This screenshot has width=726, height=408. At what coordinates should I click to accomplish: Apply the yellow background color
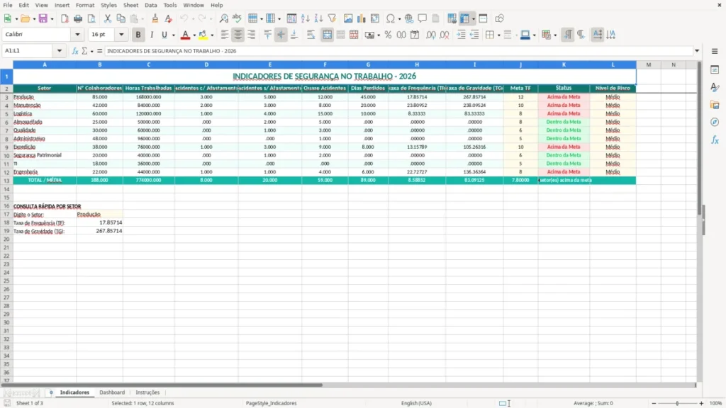click(x=203, y=35)
